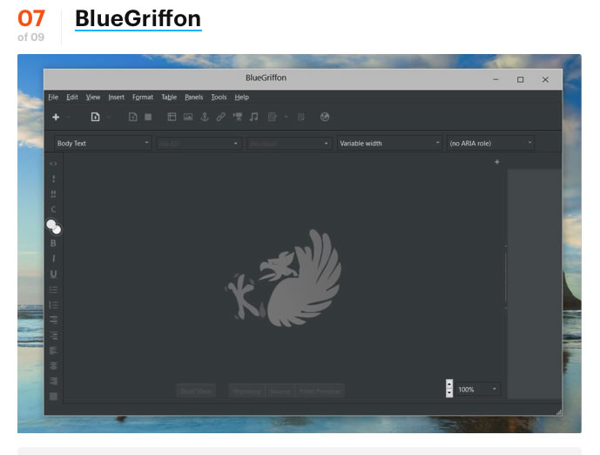This screenshot has width=600, height=455.
Task: Toggle Italic formatting in the left sidebar
Action: point(53,259)
